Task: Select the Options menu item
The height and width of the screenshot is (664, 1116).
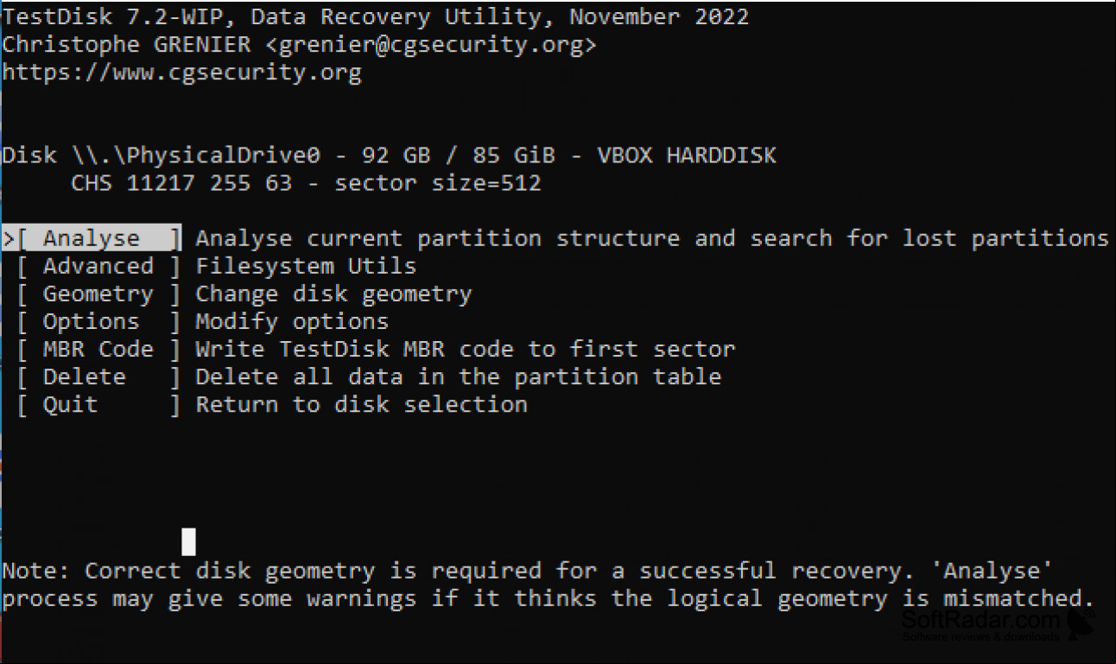Action: coord(98,321)
